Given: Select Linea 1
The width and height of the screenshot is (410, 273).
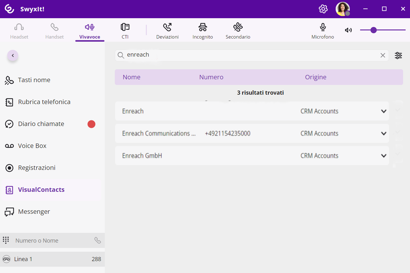Looking at the screenshot, I should tap(52, 259).
